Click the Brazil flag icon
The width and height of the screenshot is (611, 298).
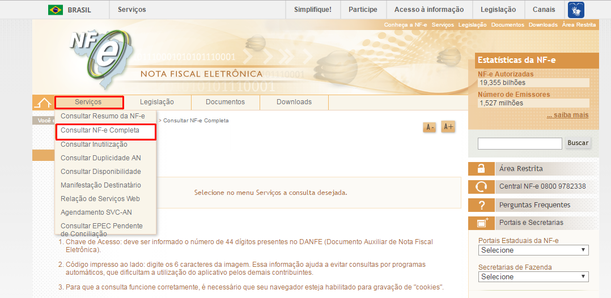56,10
